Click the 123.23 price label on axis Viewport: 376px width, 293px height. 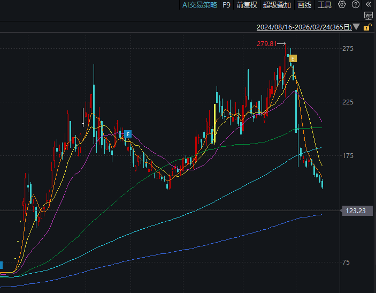[x=355, y=211]
